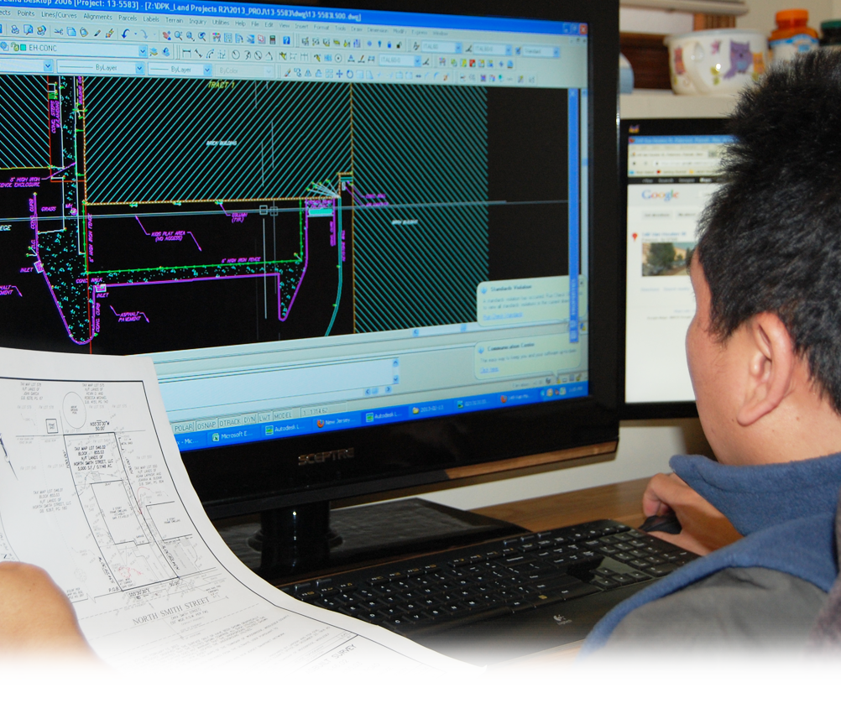This screenshot has height=719, width=841.
Task: Select the Rotate tool in Modify toolbar
Action: 350,74
